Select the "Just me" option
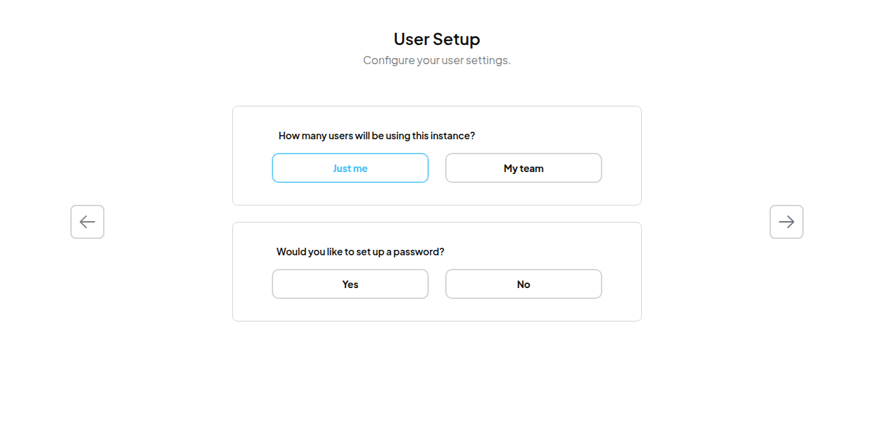This screenshot has height=443, width=874. click(350, 168)
